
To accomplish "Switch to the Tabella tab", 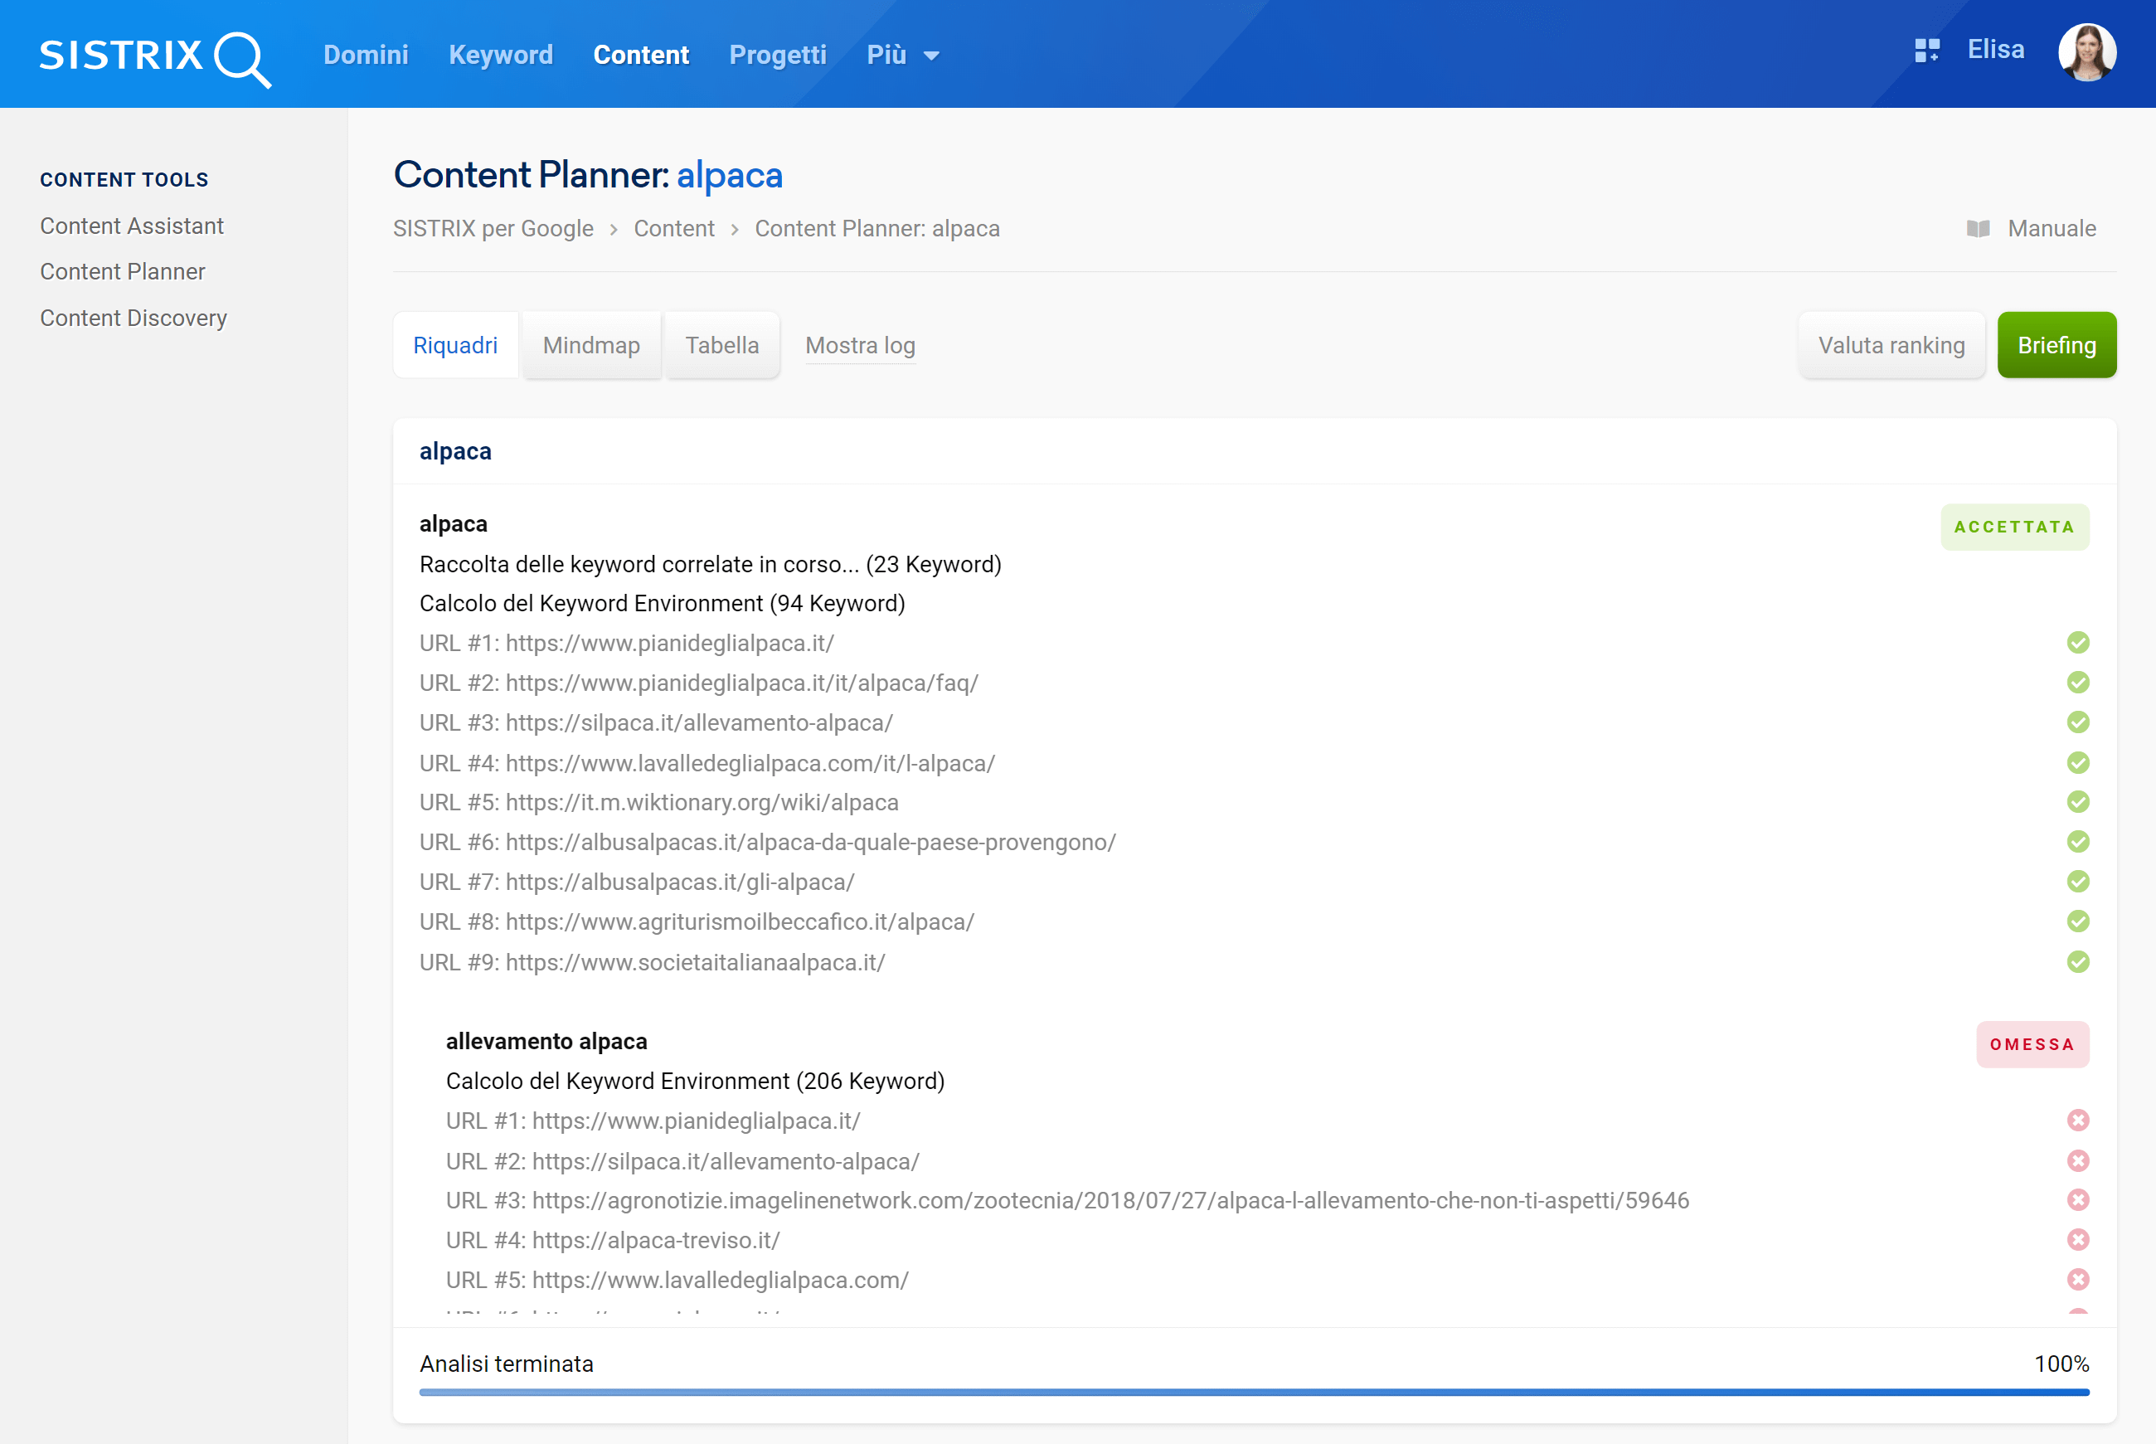I will tap(721, 345).
